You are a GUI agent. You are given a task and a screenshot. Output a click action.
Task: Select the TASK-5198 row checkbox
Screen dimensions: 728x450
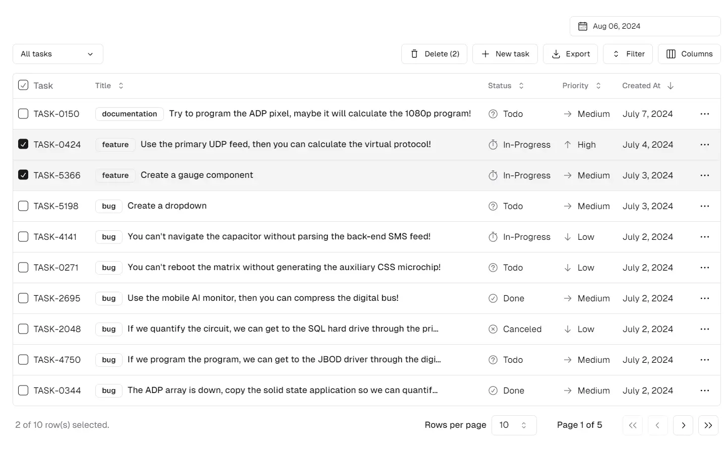coord(23,206)
